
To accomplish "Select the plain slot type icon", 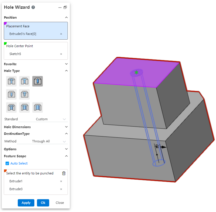I will 38,107.
